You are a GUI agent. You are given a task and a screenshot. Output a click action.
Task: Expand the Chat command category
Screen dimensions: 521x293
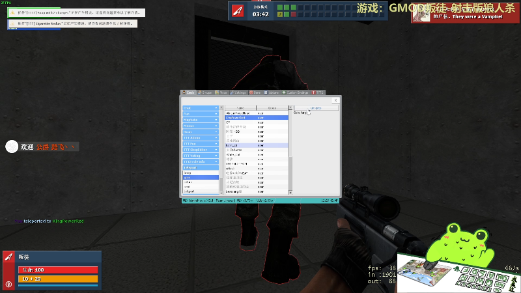tap(201, 108)
